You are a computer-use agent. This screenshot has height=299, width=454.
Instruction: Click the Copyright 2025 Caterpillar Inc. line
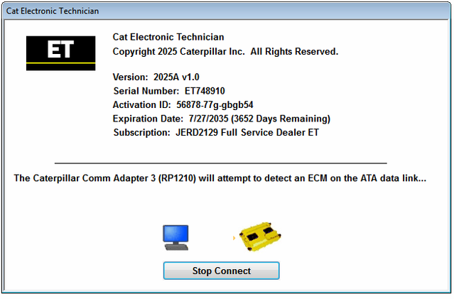225,52
